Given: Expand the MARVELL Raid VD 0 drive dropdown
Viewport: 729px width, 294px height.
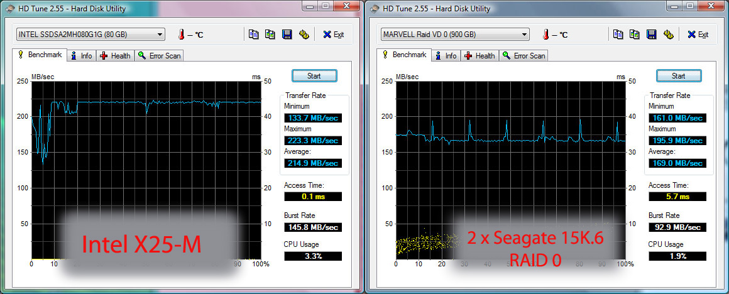Looking at the screenshot, I should (x=525, y=35).
